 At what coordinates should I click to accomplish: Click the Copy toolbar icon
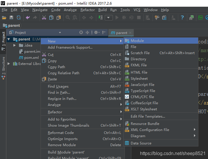(x=51, y=17)
